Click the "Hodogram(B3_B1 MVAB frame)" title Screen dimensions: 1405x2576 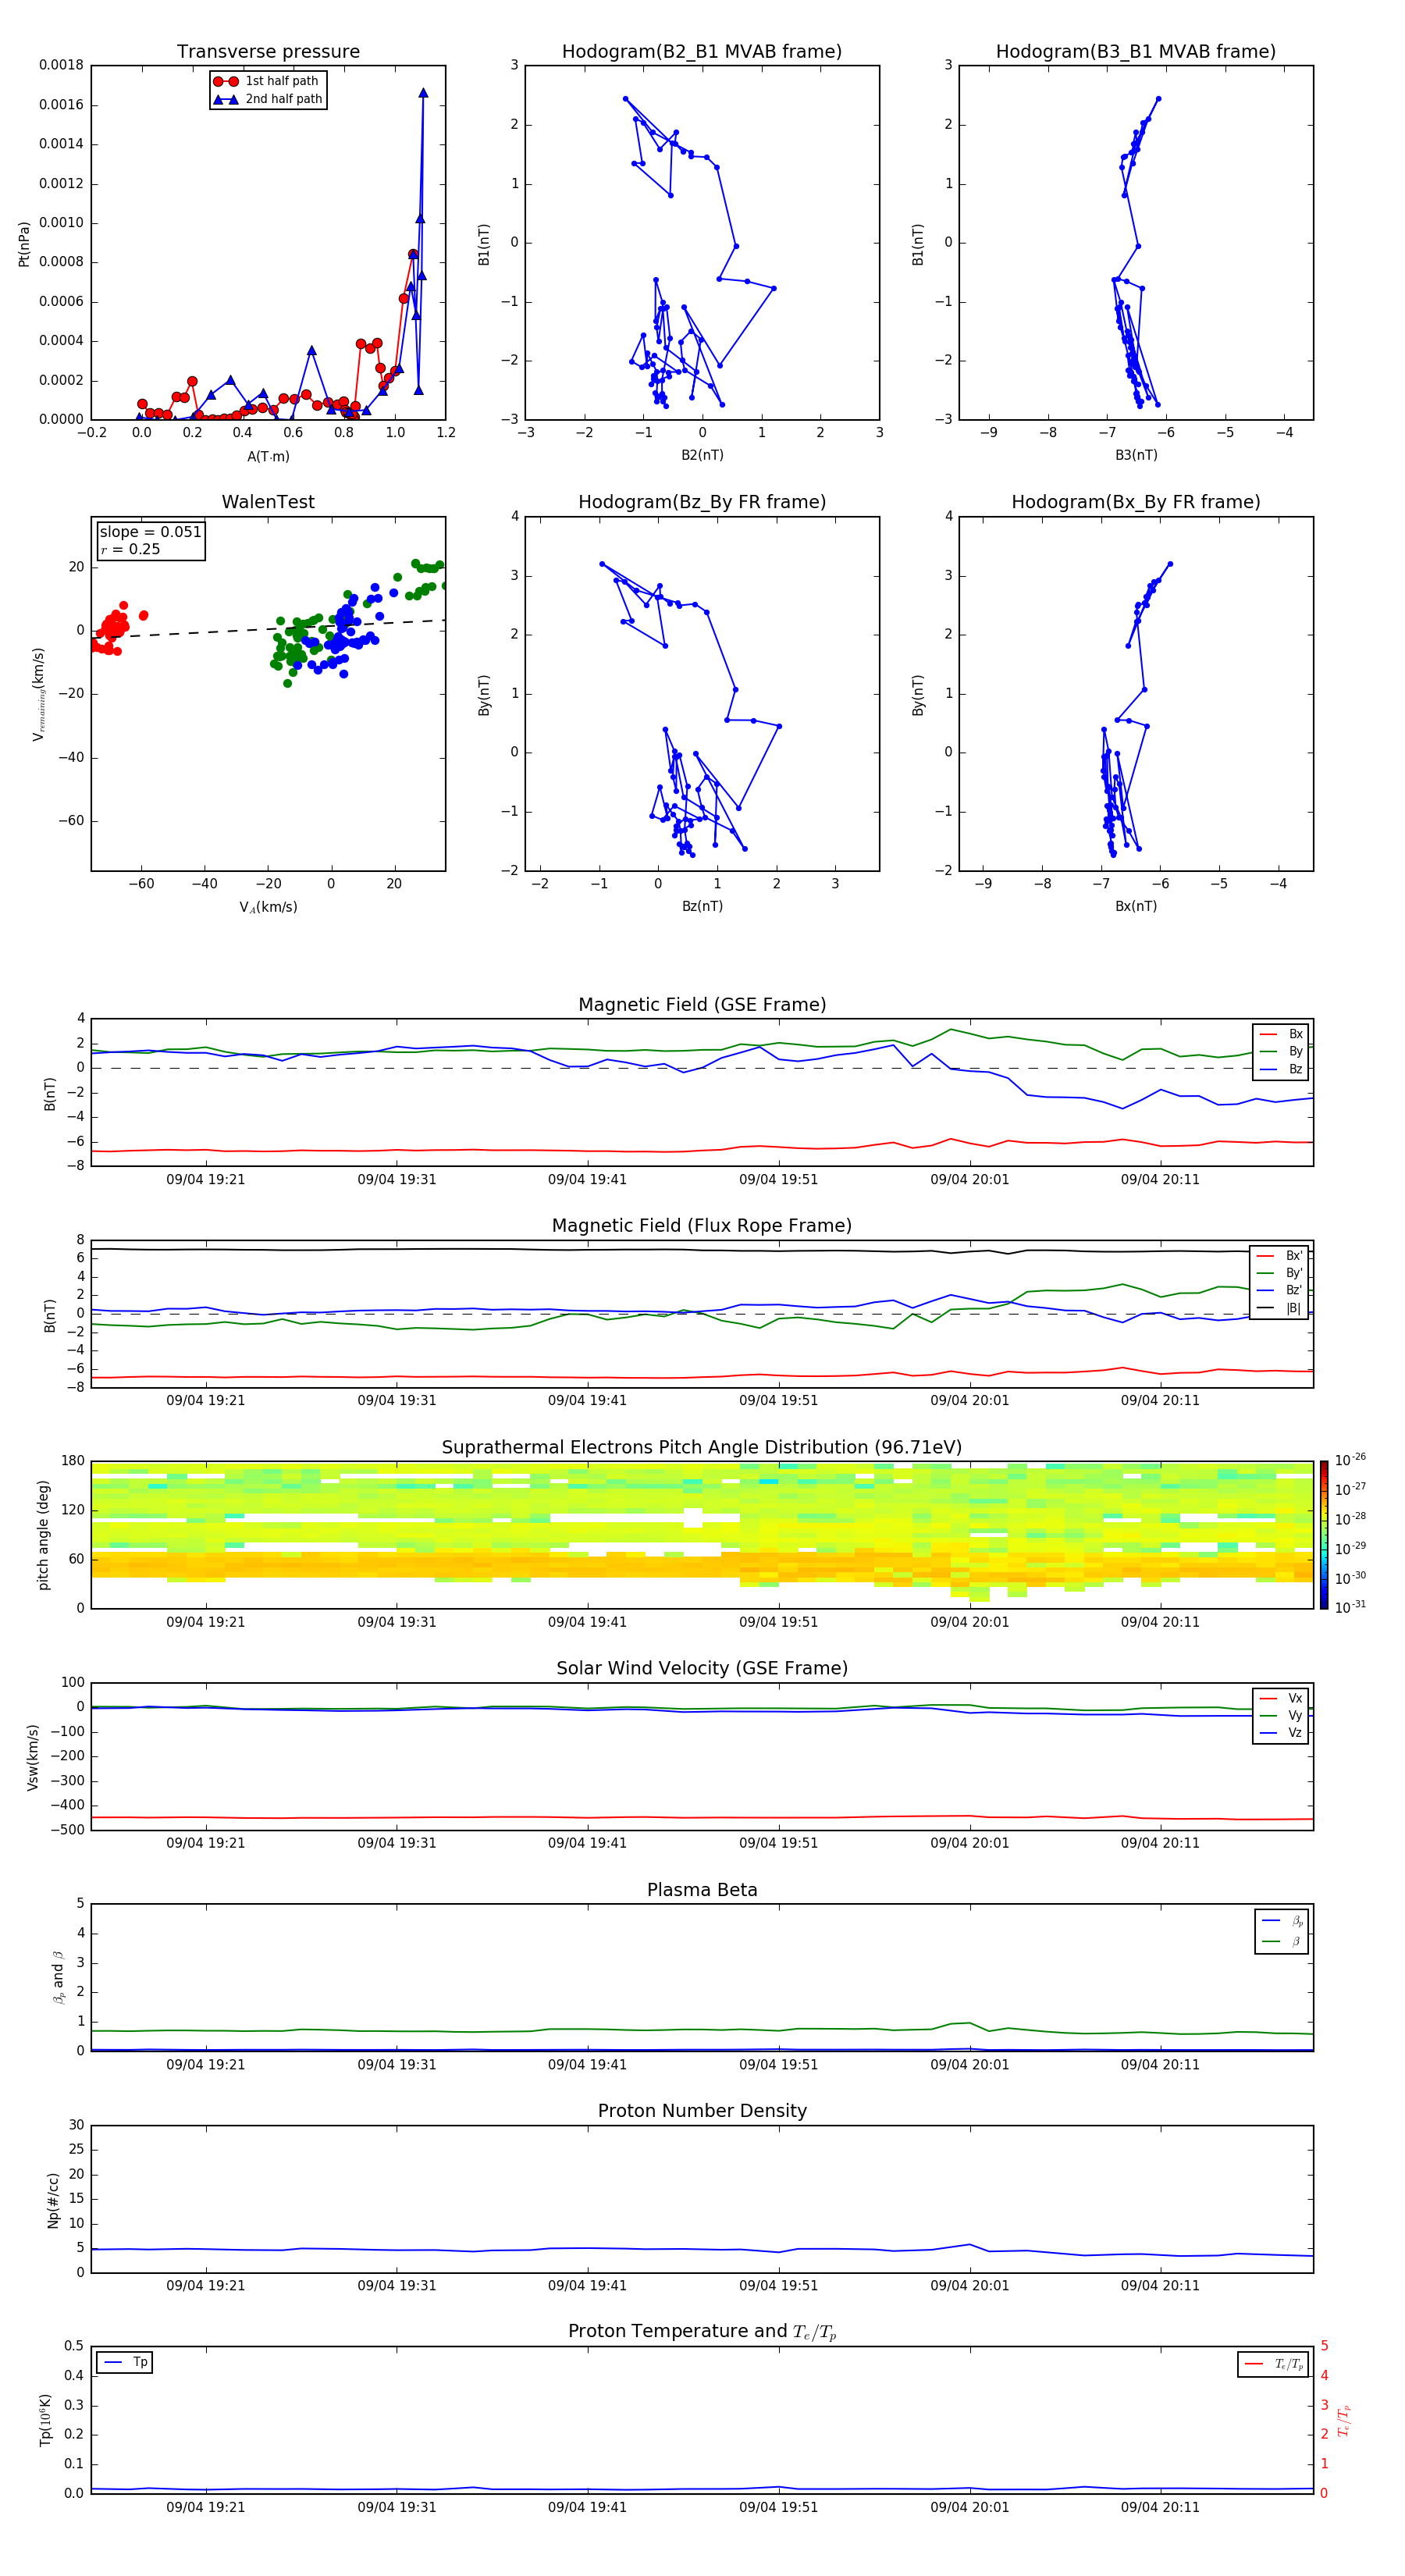click(1136, 52)
